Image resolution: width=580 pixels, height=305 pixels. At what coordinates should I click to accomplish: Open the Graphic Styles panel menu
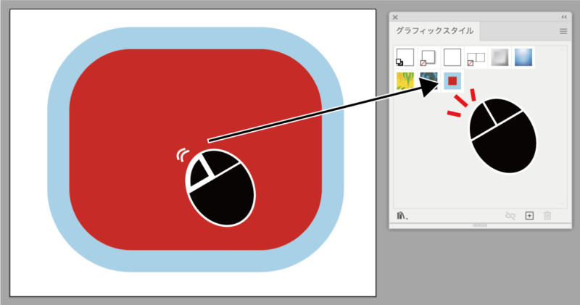tap(563, 31)
